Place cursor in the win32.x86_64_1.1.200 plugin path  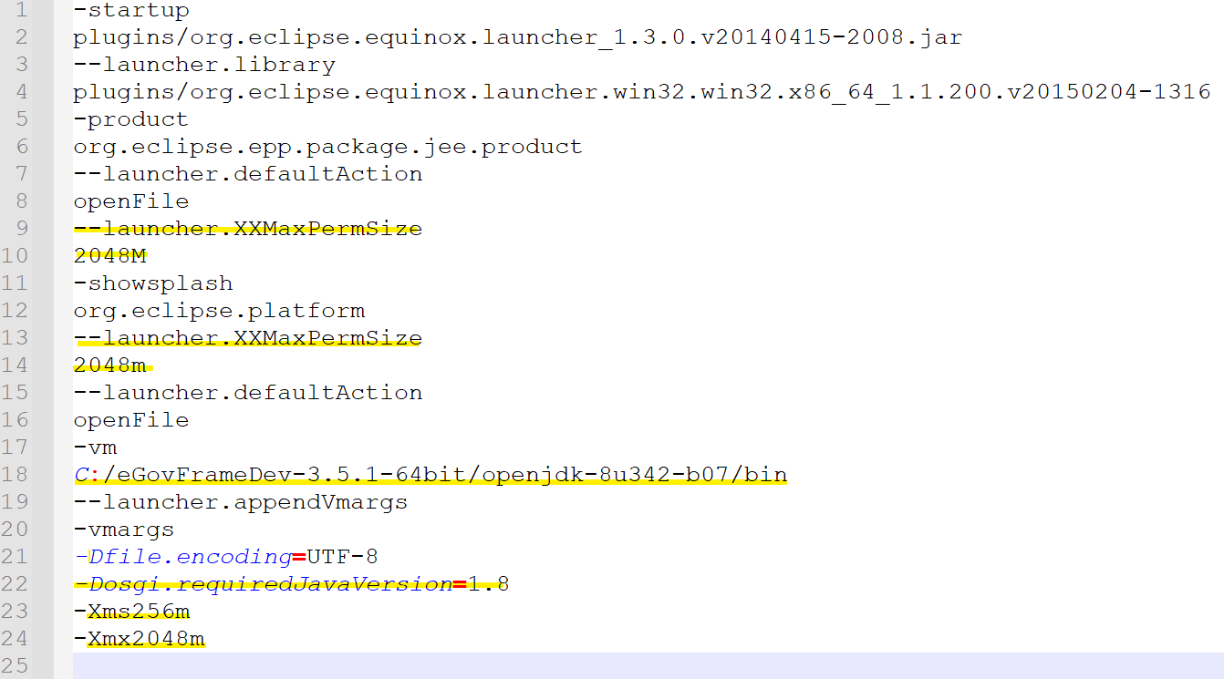coord(642,92)
